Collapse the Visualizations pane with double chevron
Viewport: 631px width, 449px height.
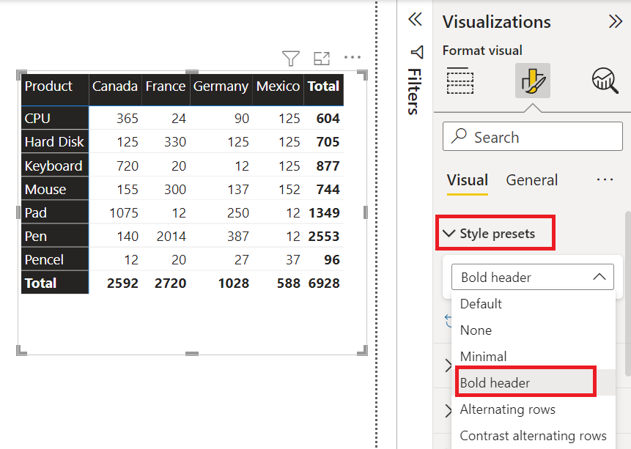(616, 21)
